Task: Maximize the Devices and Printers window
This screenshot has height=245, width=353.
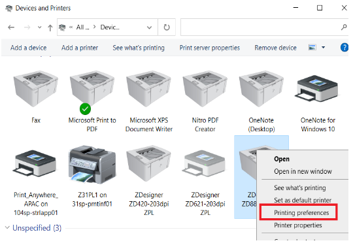Action: 320,8
